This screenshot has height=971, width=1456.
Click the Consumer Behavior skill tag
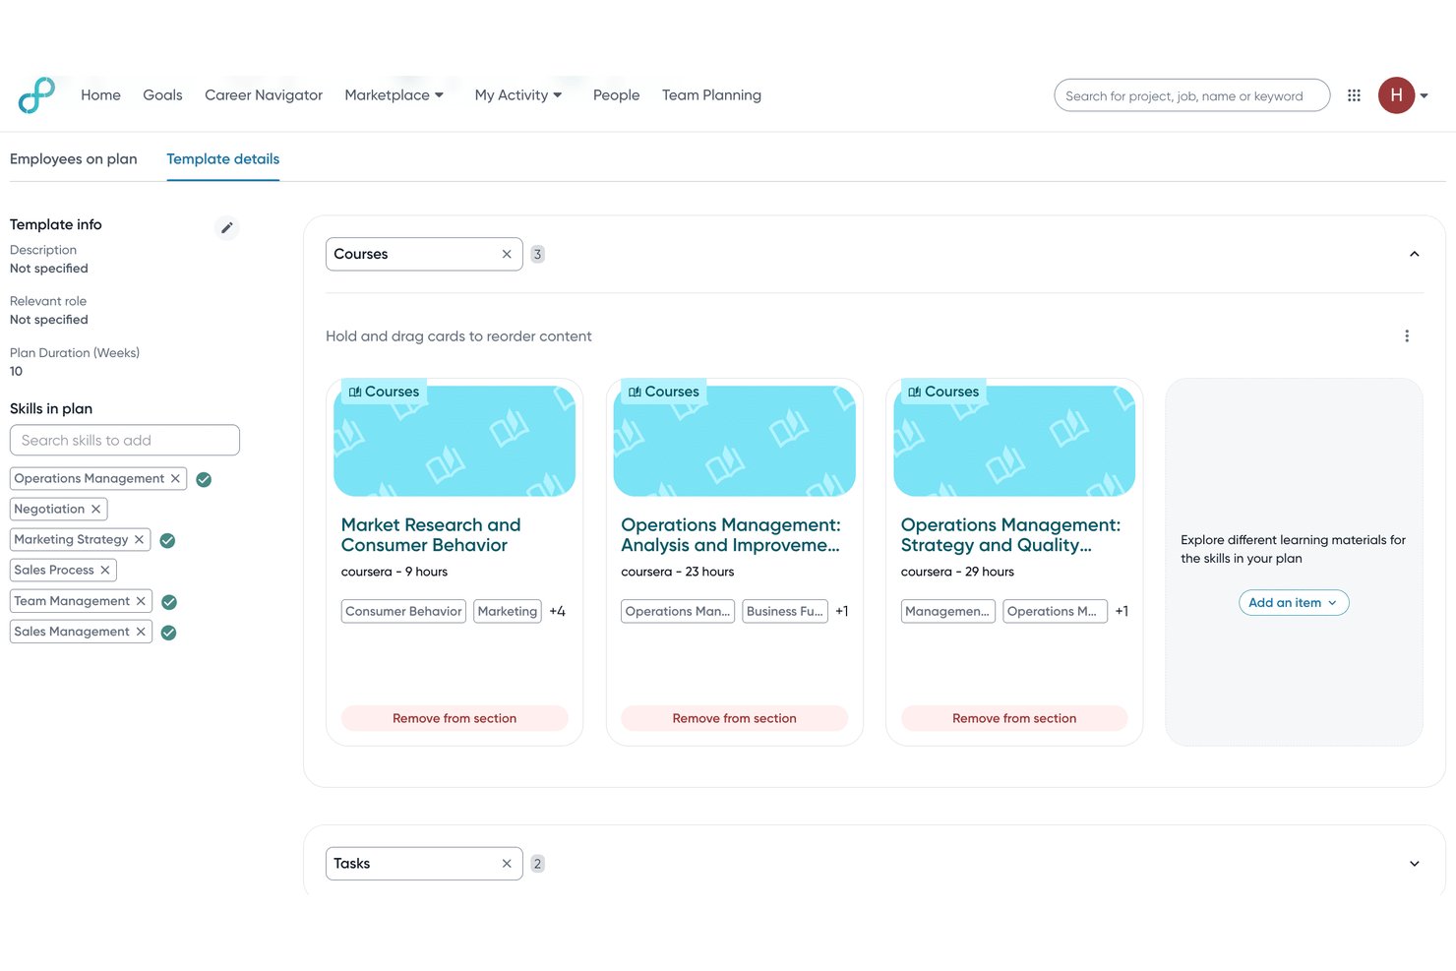coord(403,611)
